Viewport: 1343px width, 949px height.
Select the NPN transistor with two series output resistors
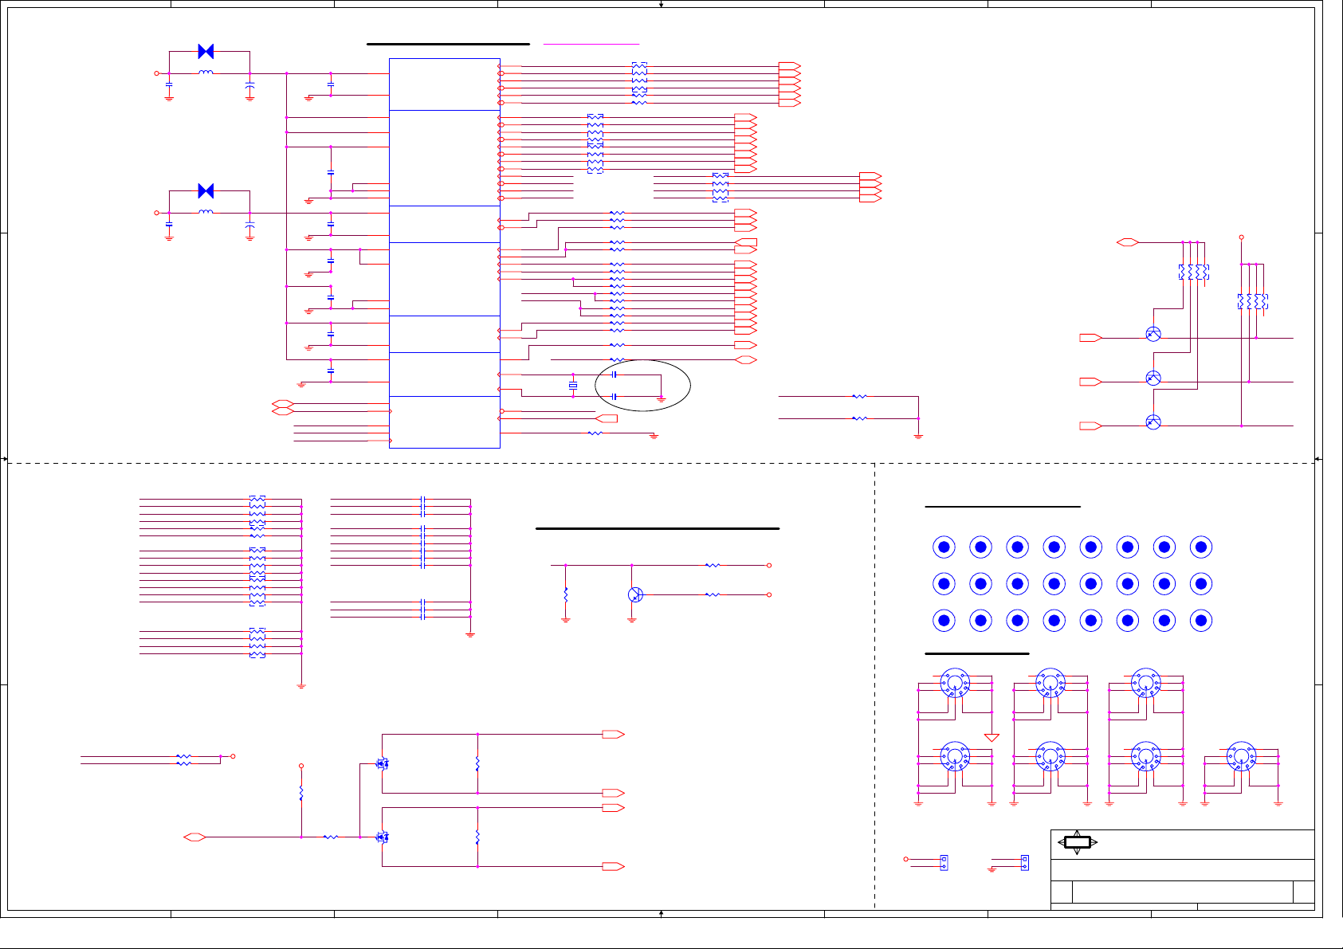tap(634, 594)
